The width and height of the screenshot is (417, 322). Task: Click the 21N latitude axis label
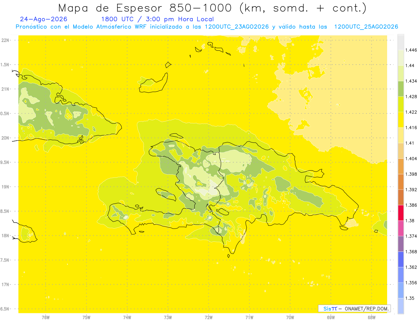5,89
